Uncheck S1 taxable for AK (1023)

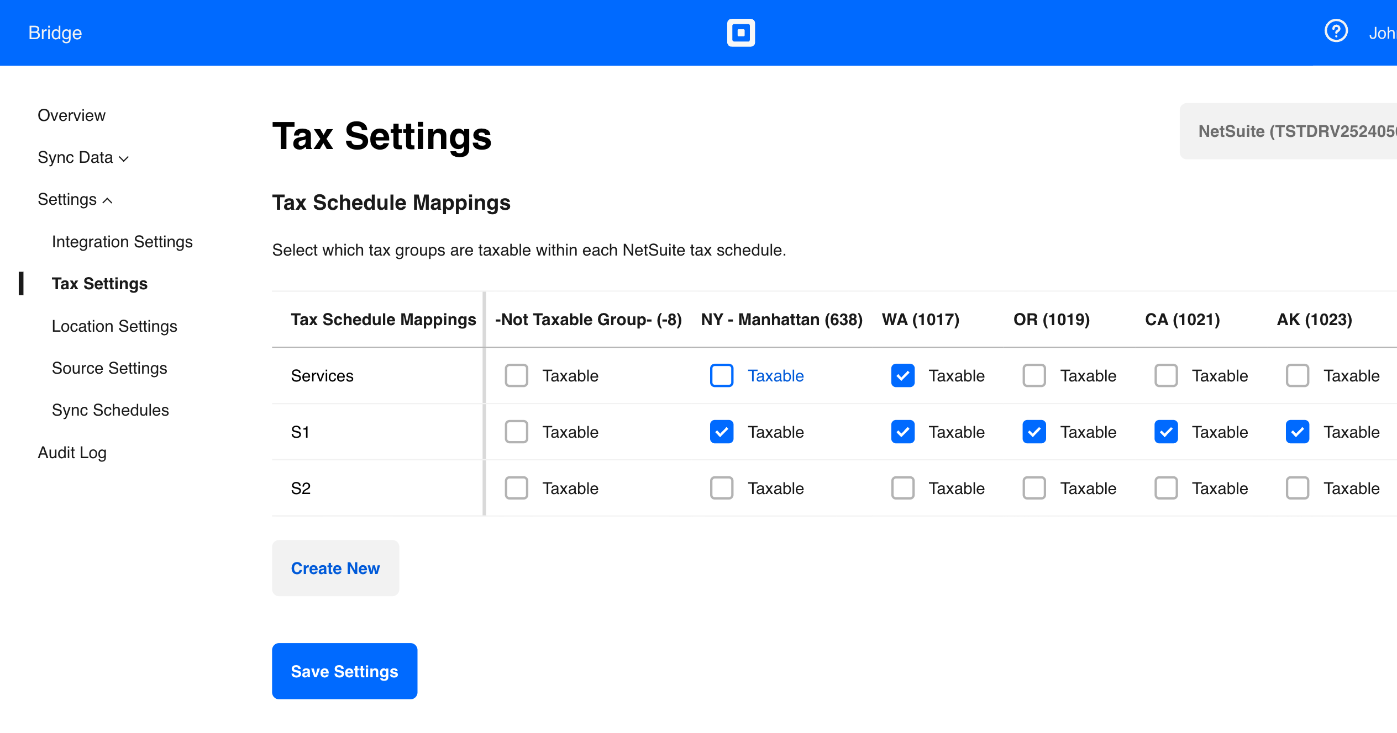coord(1297,432)
